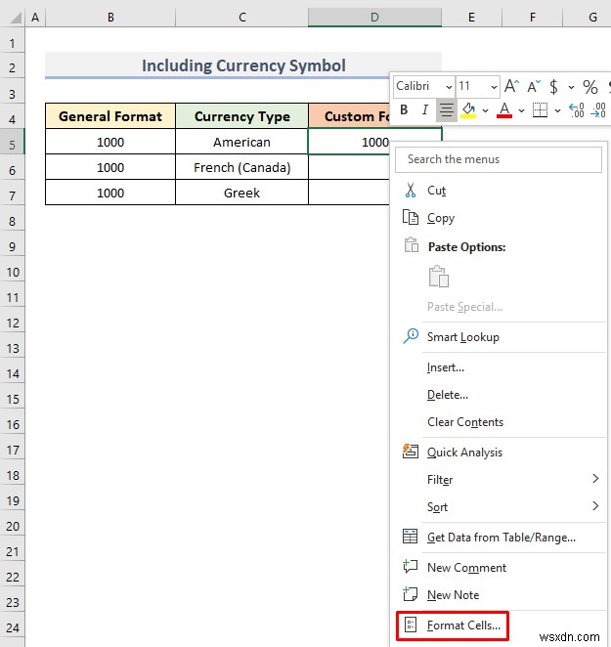Screen dimensions: 611x647
Task: Choose Cut from the context menu
Action: click(x=499, y=191)
